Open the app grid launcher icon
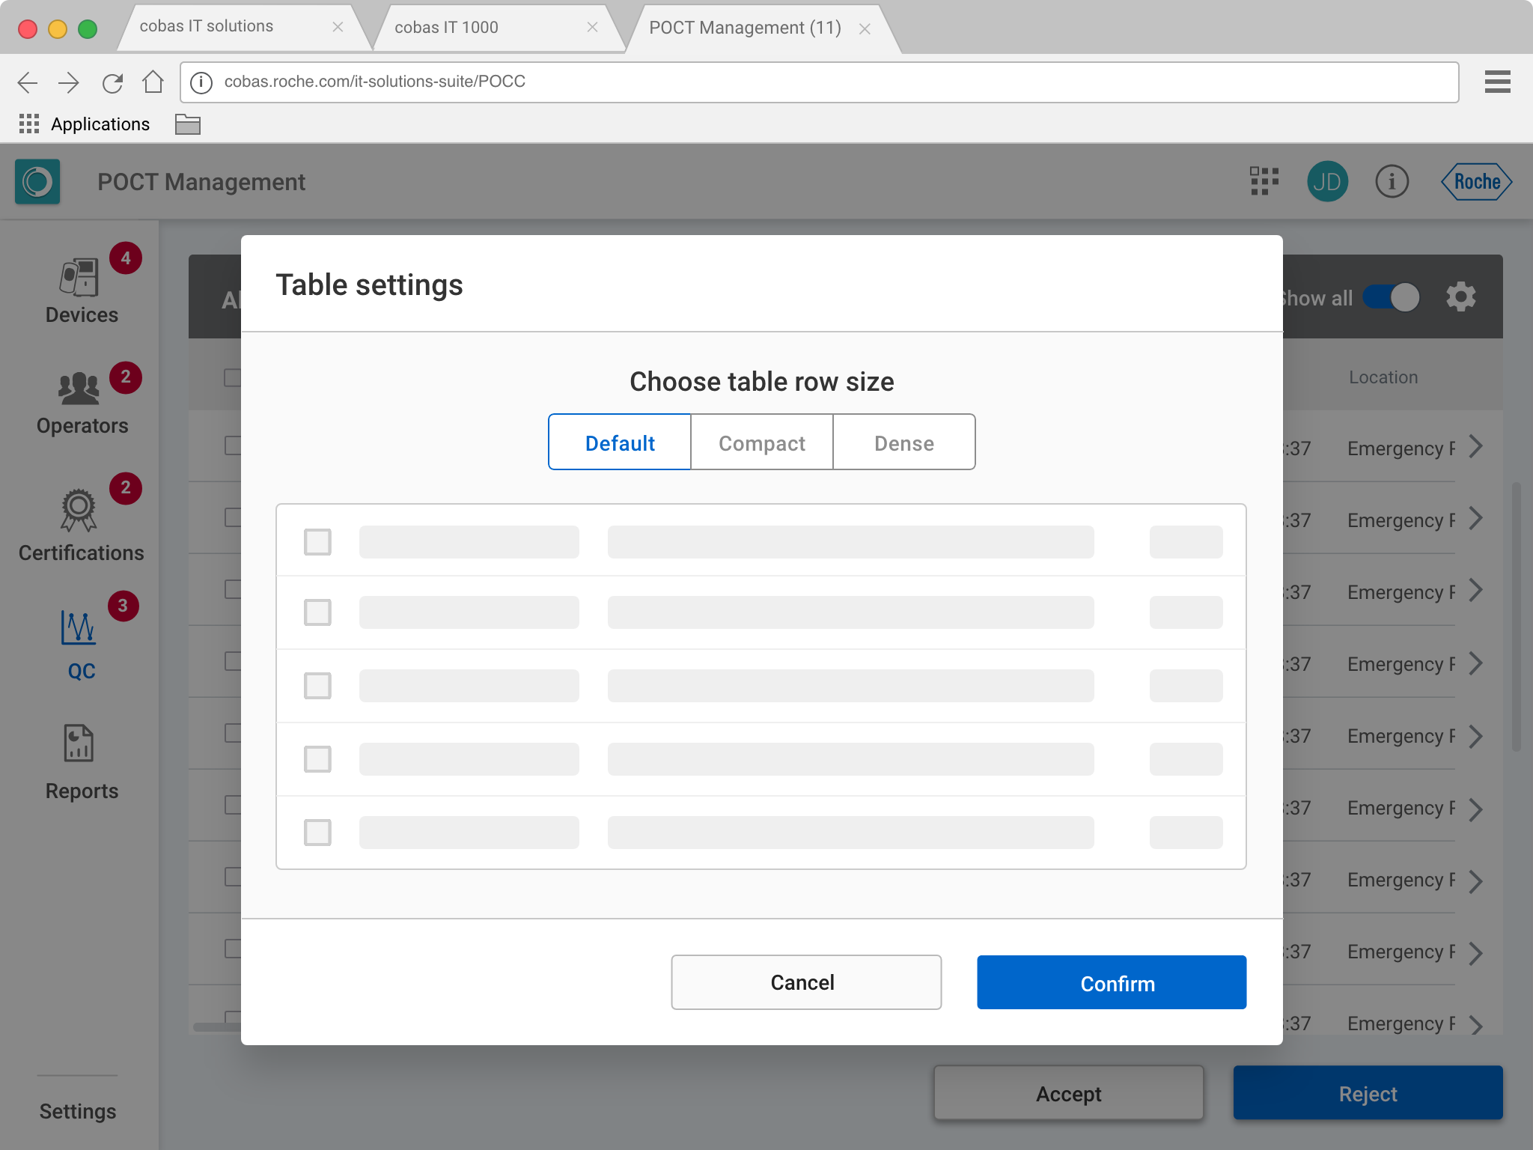Viewport: 1533px width, 1150px height. coord(1264,181)
